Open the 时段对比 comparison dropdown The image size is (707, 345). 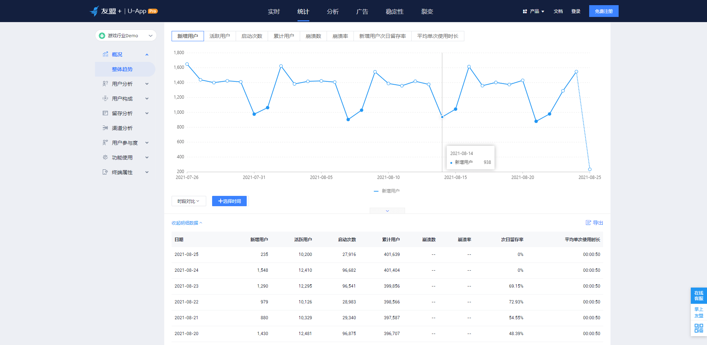click(x=189, y=201)
